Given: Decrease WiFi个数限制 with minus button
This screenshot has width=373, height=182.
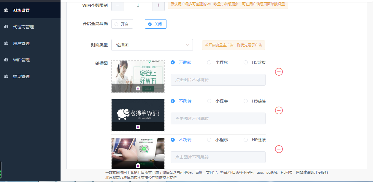Looking at the screenshot, I should click(118, 5).
